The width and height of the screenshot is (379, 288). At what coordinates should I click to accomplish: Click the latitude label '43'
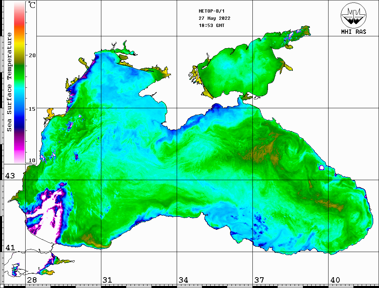[x=10, y=176]
